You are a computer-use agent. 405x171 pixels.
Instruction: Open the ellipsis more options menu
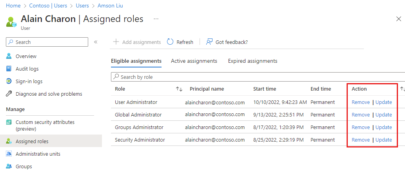pyautogui.click(x=156, y=19)
